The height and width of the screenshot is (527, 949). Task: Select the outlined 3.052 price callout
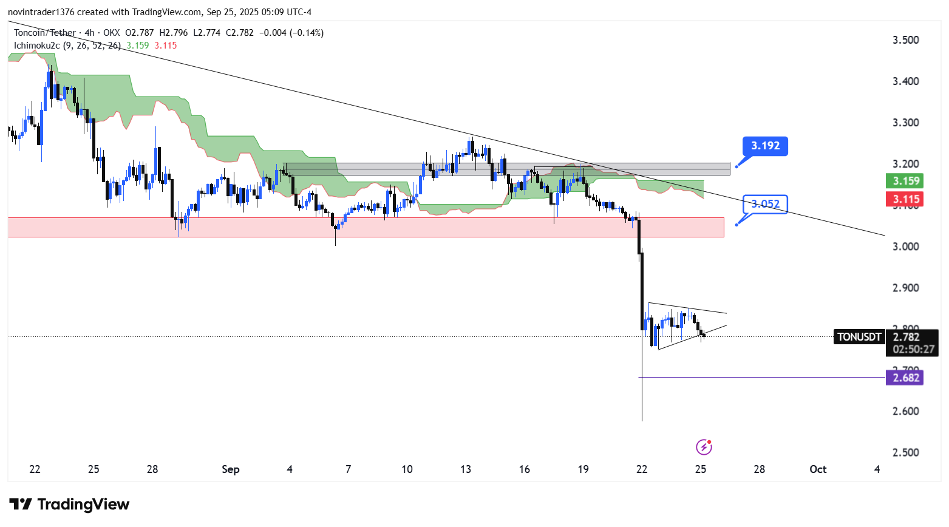[765, 204]
